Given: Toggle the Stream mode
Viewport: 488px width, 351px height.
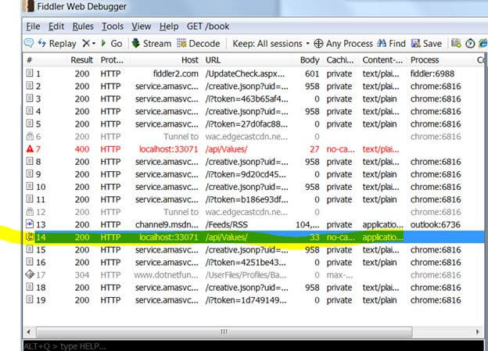Looking at the screenshot, I should (x=152, y=44).
